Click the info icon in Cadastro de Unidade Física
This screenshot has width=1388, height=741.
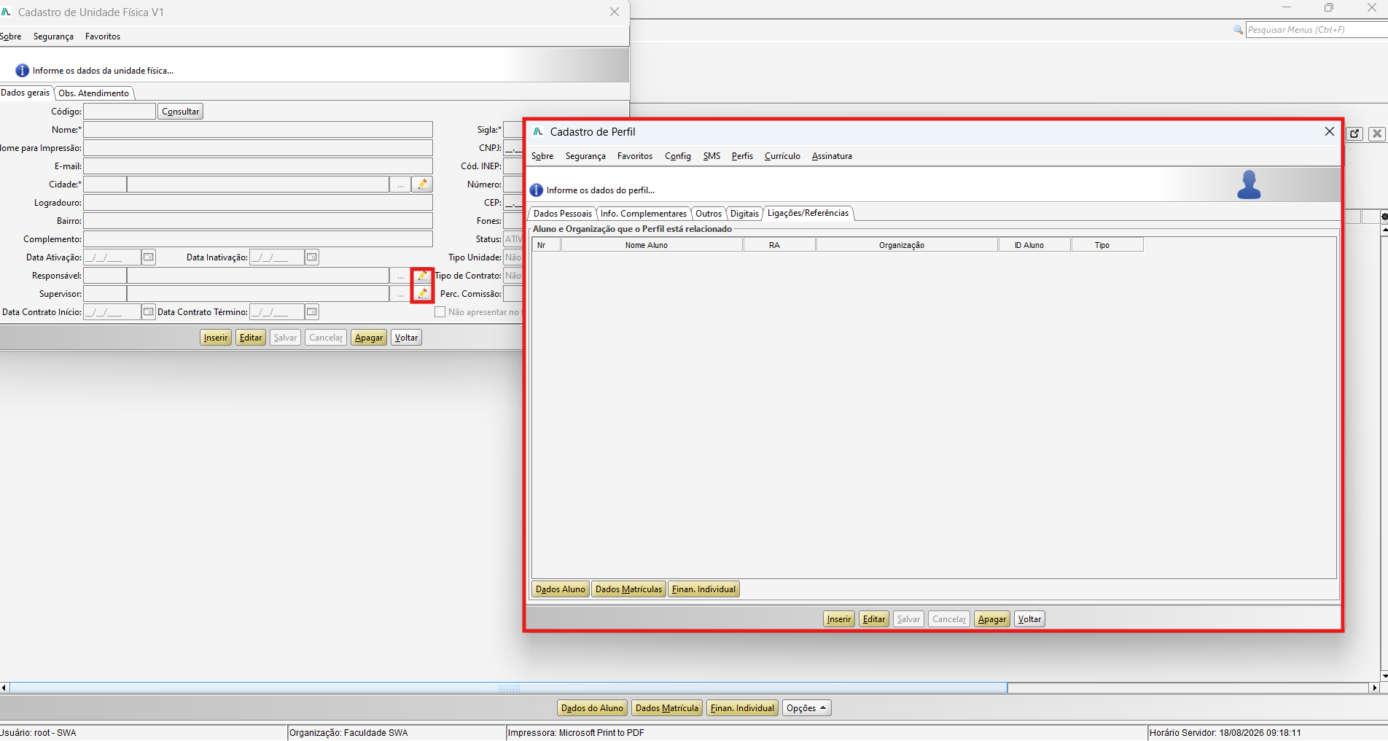(x=23, y=71)
